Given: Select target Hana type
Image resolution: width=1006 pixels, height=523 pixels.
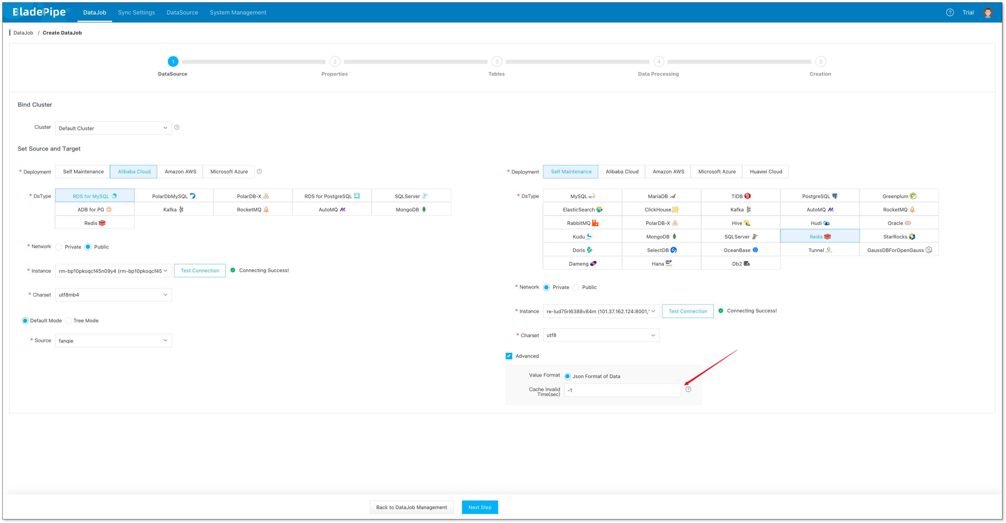Looking at the screenshot, I should click(x=662, y=264).
